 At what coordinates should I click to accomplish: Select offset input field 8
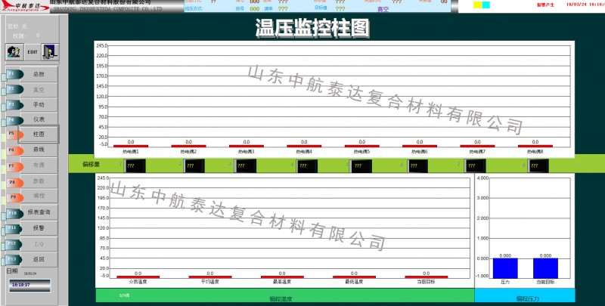pos(538,166)
